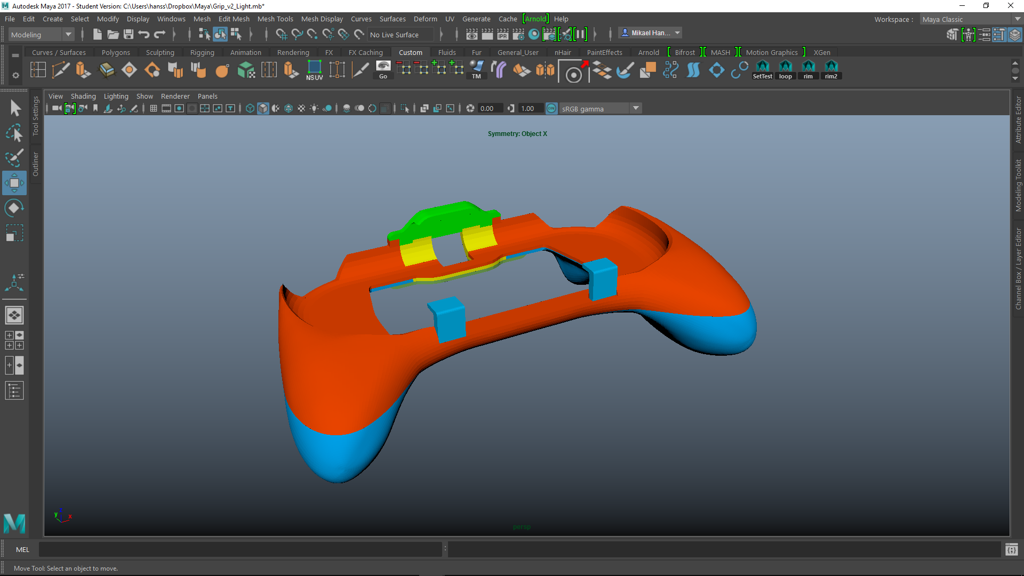Click the New Scene file icon
Screen dimensions: 1024x576
click(97, 35)
